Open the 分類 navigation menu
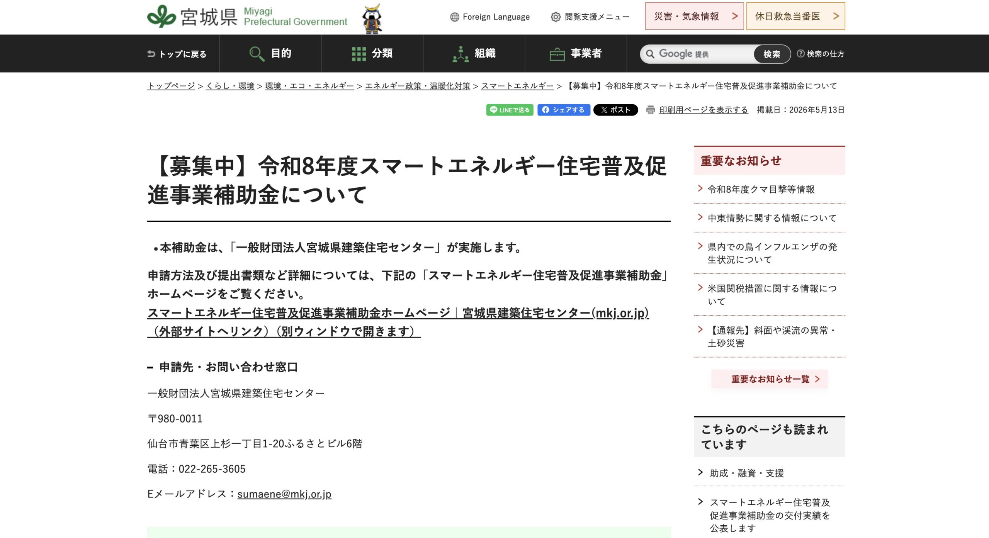This screenshot has width=989, height=538. (372, 53)
